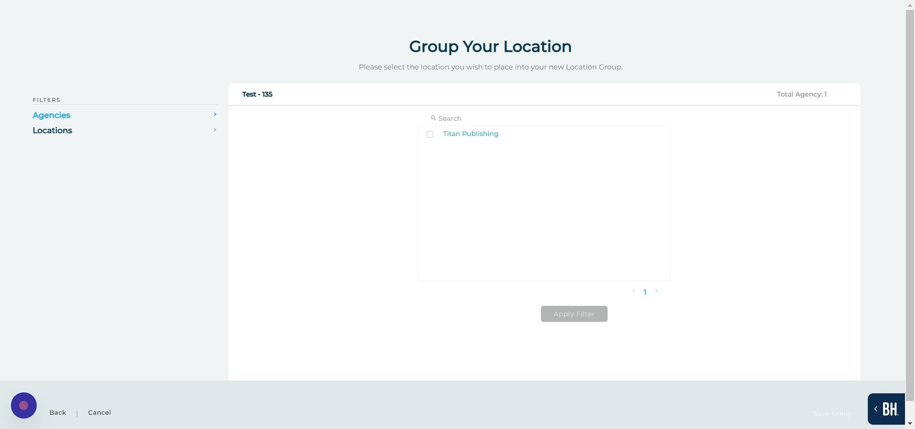Open the purple chat bubble widget
This screenshot has height=429, width=915.
pos(24,405)
